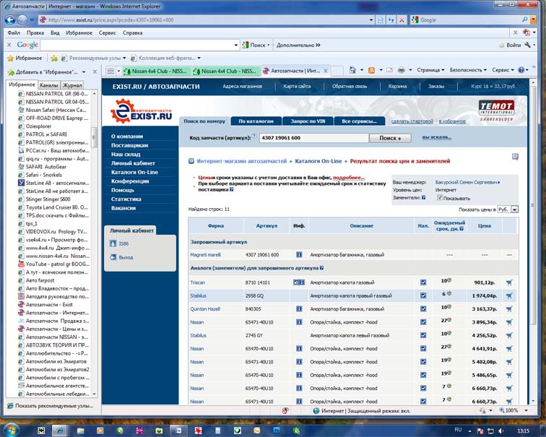The width and height of the screenshot is (546, 437).
Task: Add Stabilus 2958 GQ to cart
Action: click(x=509, y=295)
